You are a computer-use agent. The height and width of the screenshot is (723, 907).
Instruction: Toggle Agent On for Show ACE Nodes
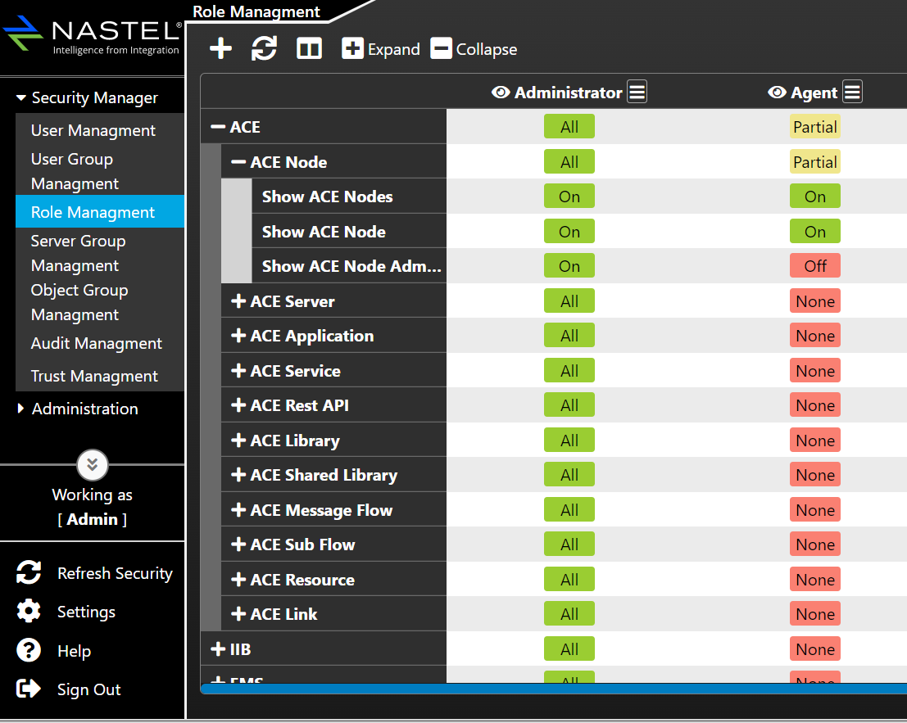coord(815,197)
